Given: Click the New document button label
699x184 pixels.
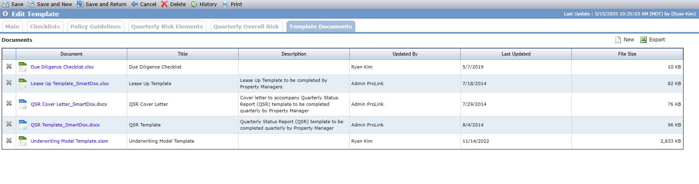Looking at the screenshot, I should [629, 40].
